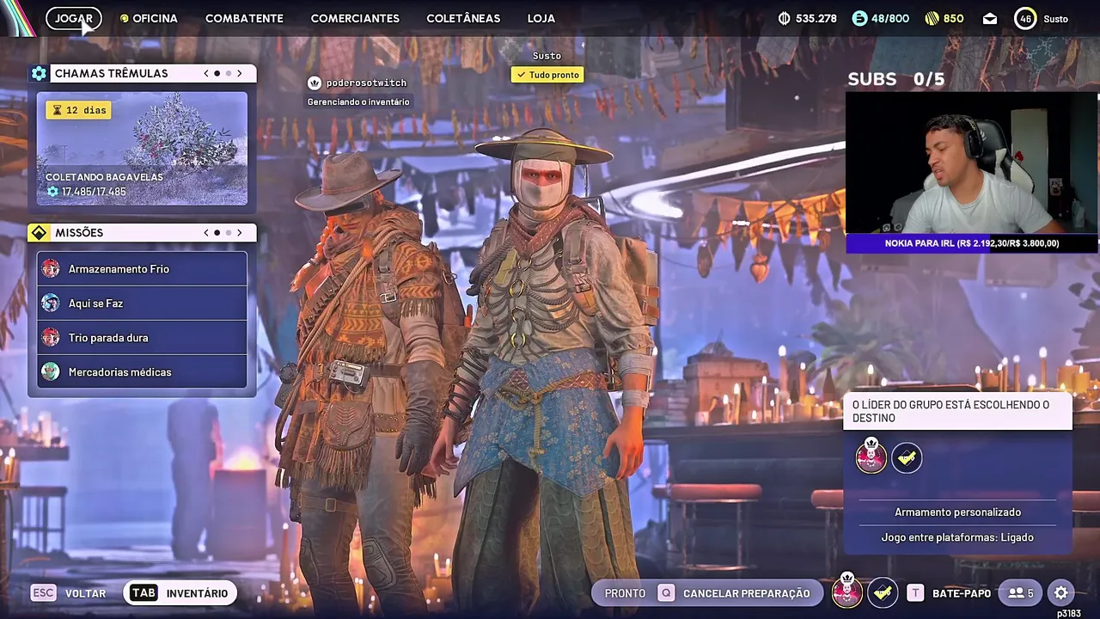The height and width of the screenshot is (619, 1100).
Task: Show next Chamas Trêmulas event page
Action: (x=239, y=73)
